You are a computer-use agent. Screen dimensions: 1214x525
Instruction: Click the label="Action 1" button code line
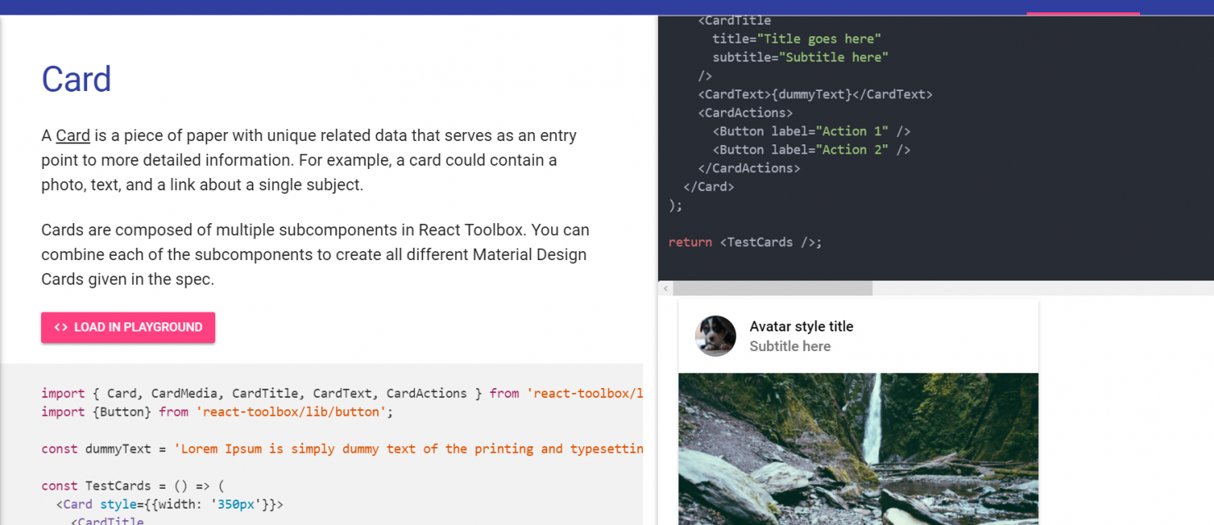(812, 130)
